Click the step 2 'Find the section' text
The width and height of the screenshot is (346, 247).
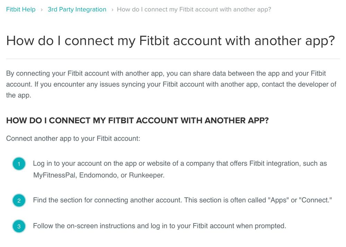(x=183, y=200)
